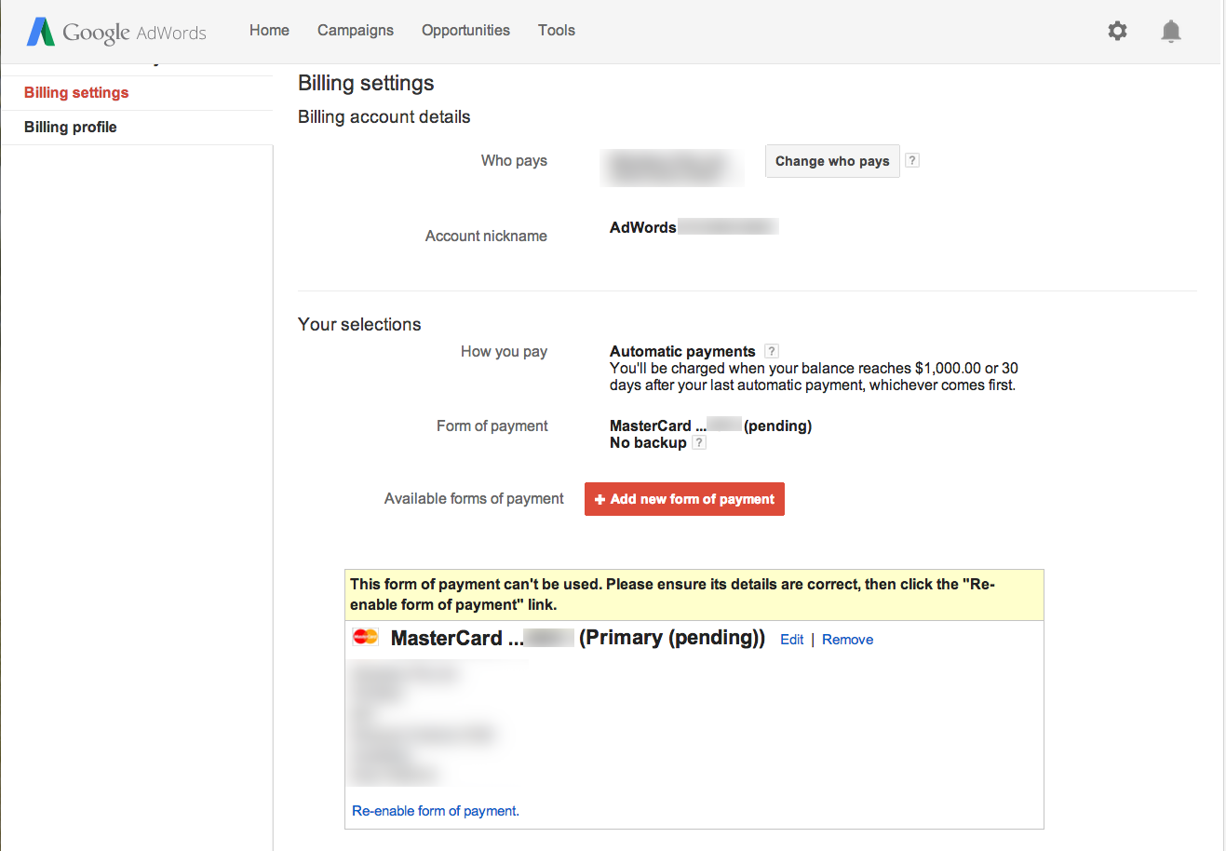Click help icon next to No backup
This screenshot has height=851, width=1226.
click(x=699, y=442)
